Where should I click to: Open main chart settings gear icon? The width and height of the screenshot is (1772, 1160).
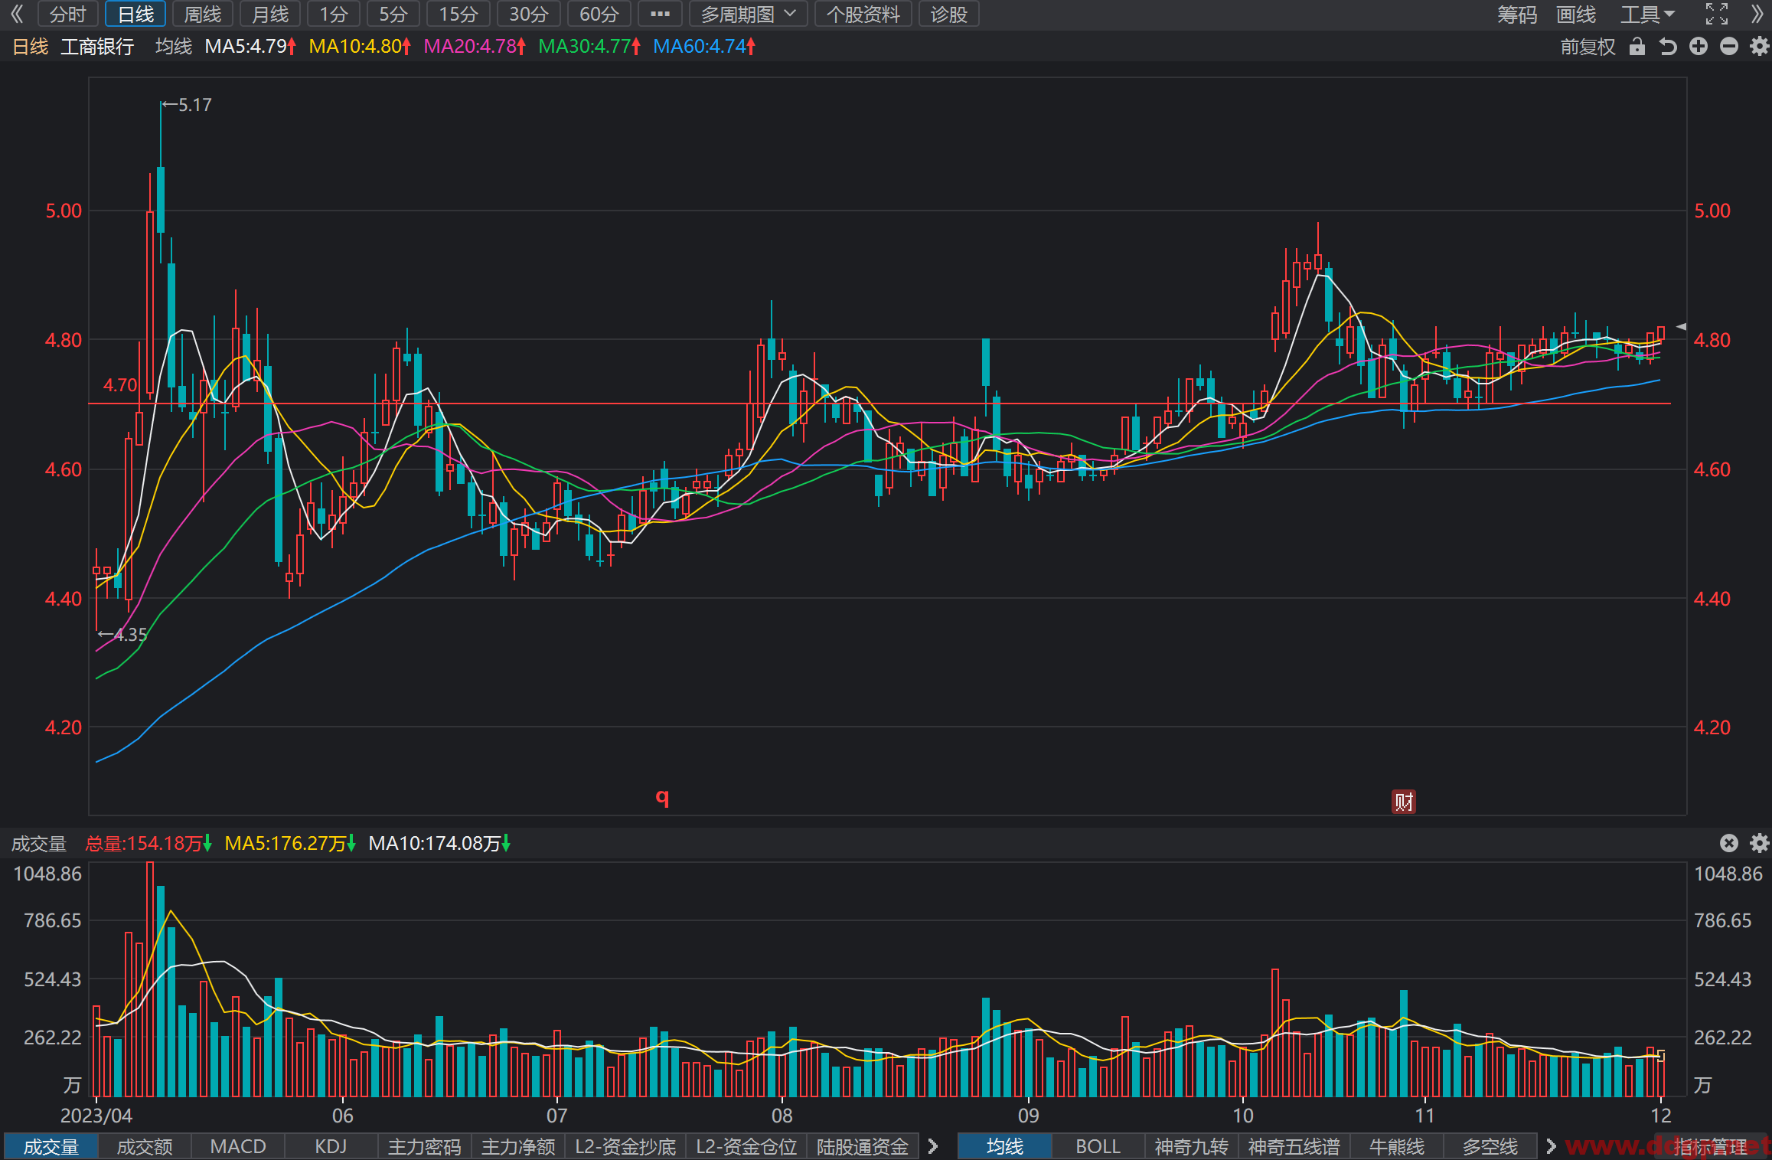click(1759, 47)
